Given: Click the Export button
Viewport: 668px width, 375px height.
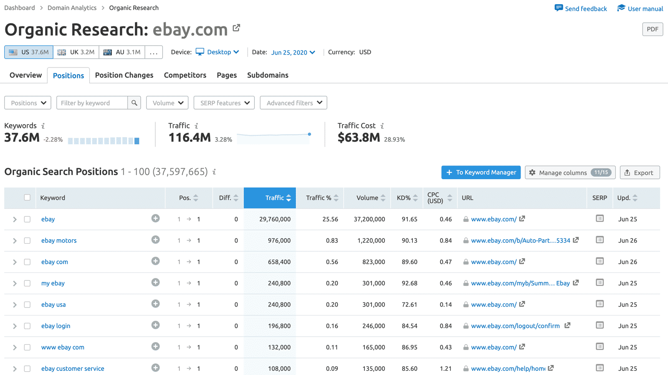Looking at the screenshot, I should (x=639, y=172).
